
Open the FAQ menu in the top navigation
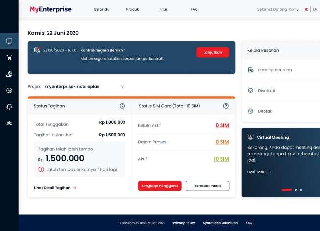coord(194,9)
